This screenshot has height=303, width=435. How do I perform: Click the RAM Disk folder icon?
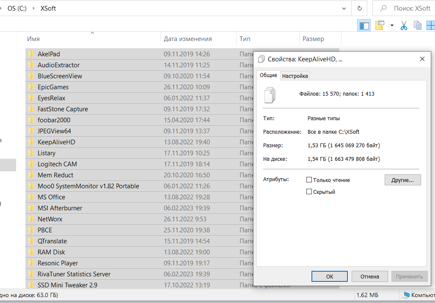click(31, 252)
